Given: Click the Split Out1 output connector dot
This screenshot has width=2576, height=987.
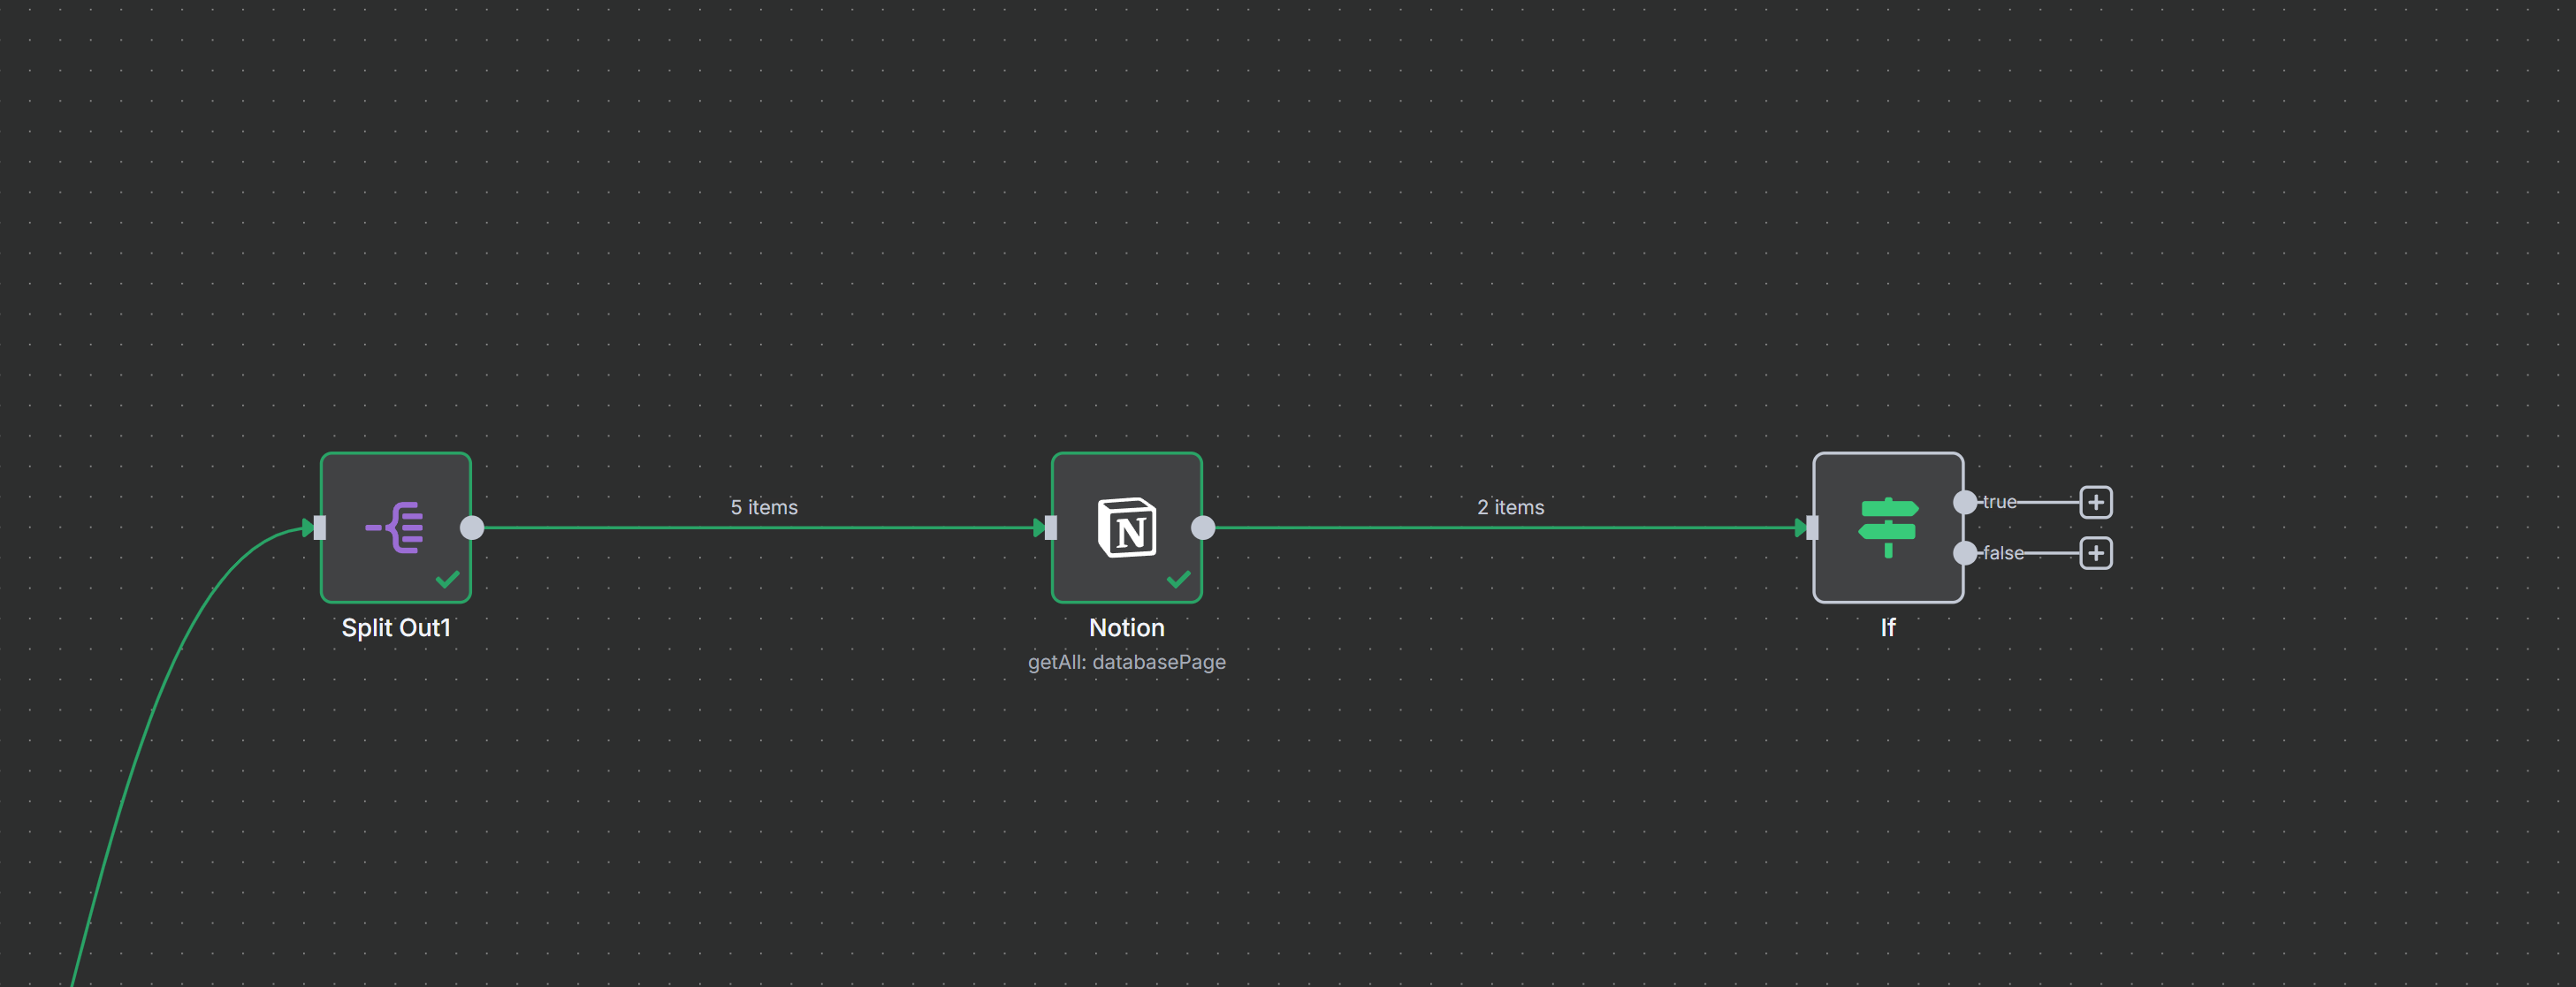Looking at the screenshot, I should pos(472,527).
